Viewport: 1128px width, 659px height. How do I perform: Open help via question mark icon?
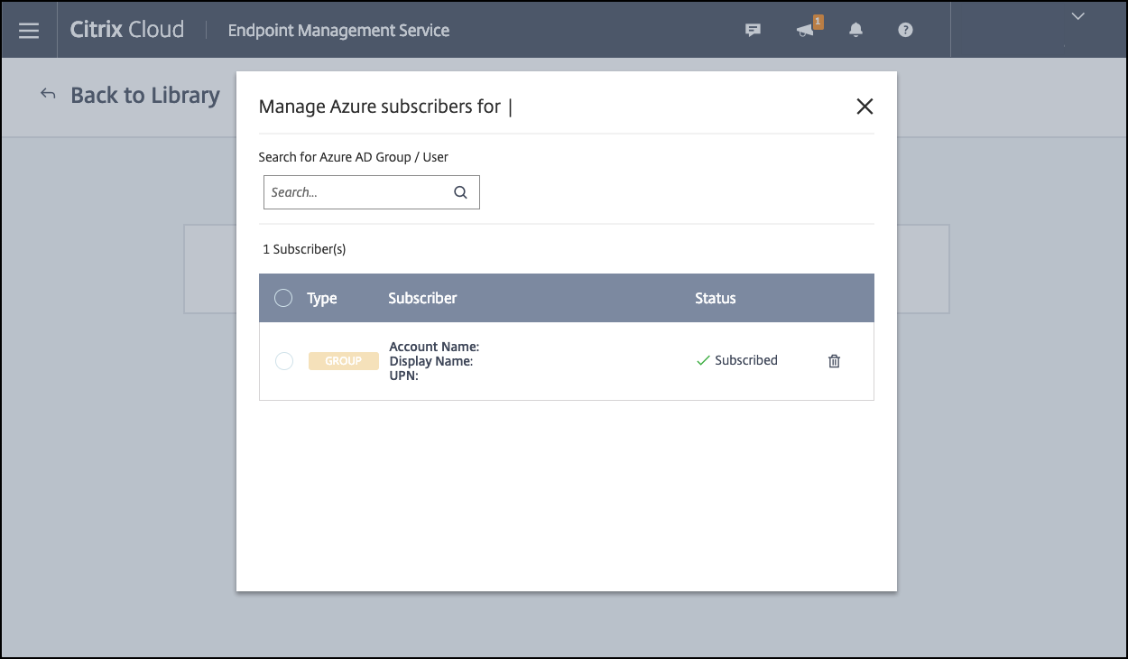tap(905, 31)
